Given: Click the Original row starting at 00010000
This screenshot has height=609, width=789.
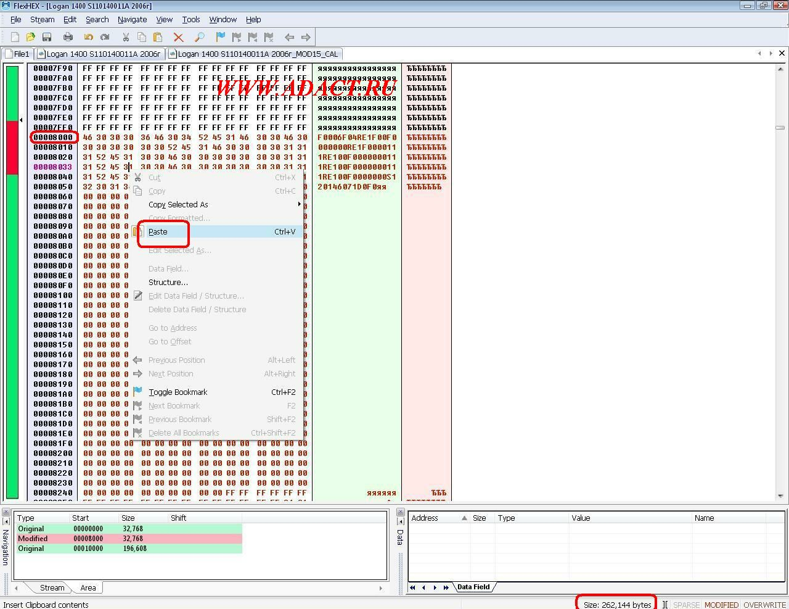Looking at the screenshot, I should tap(128, 549).
